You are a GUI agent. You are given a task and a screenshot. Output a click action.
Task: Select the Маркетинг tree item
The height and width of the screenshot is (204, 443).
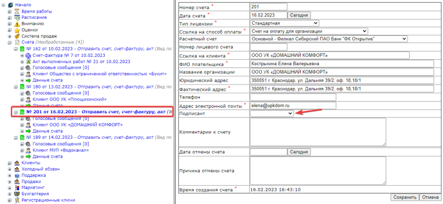33,187
